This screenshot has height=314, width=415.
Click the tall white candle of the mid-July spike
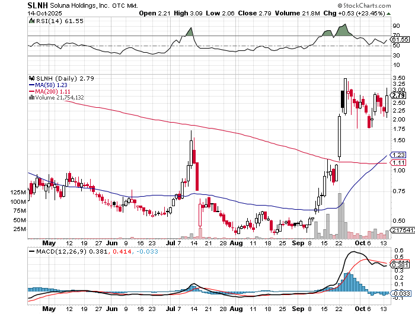[191, 153]
